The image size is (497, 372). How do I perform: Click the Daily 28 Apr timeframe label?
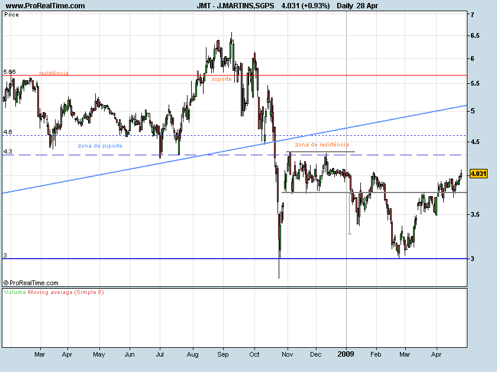357,6
